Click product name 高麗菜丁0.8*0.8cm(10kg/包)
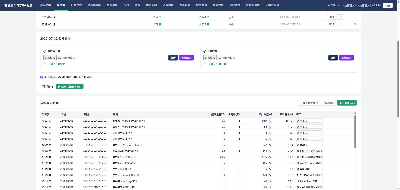 [x=129, y=121]
